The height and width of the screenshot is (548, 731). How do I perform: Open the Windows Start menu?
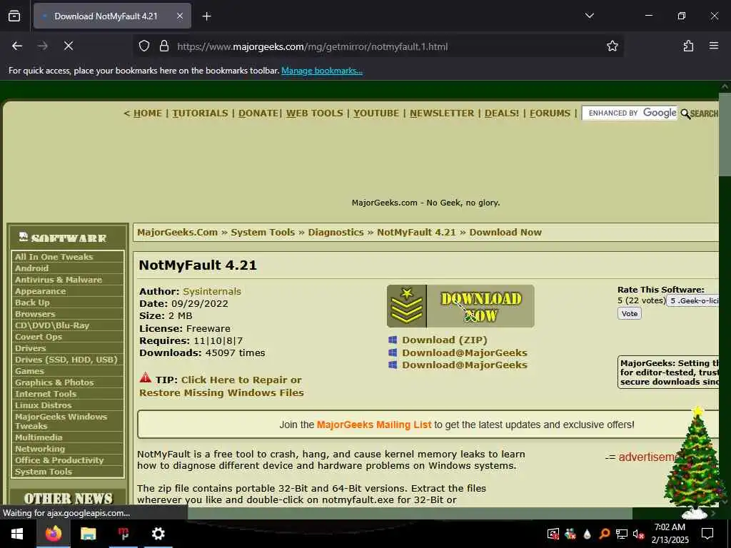tap(17, 534)
